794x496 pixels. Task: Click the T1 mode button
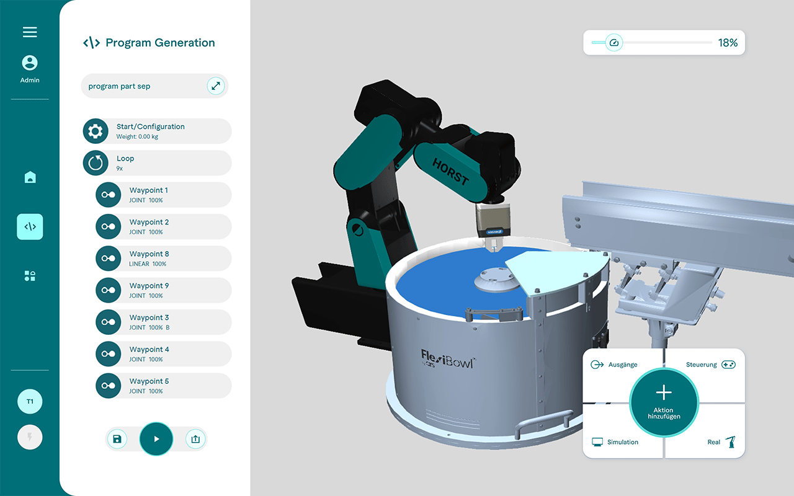point(30,402)
